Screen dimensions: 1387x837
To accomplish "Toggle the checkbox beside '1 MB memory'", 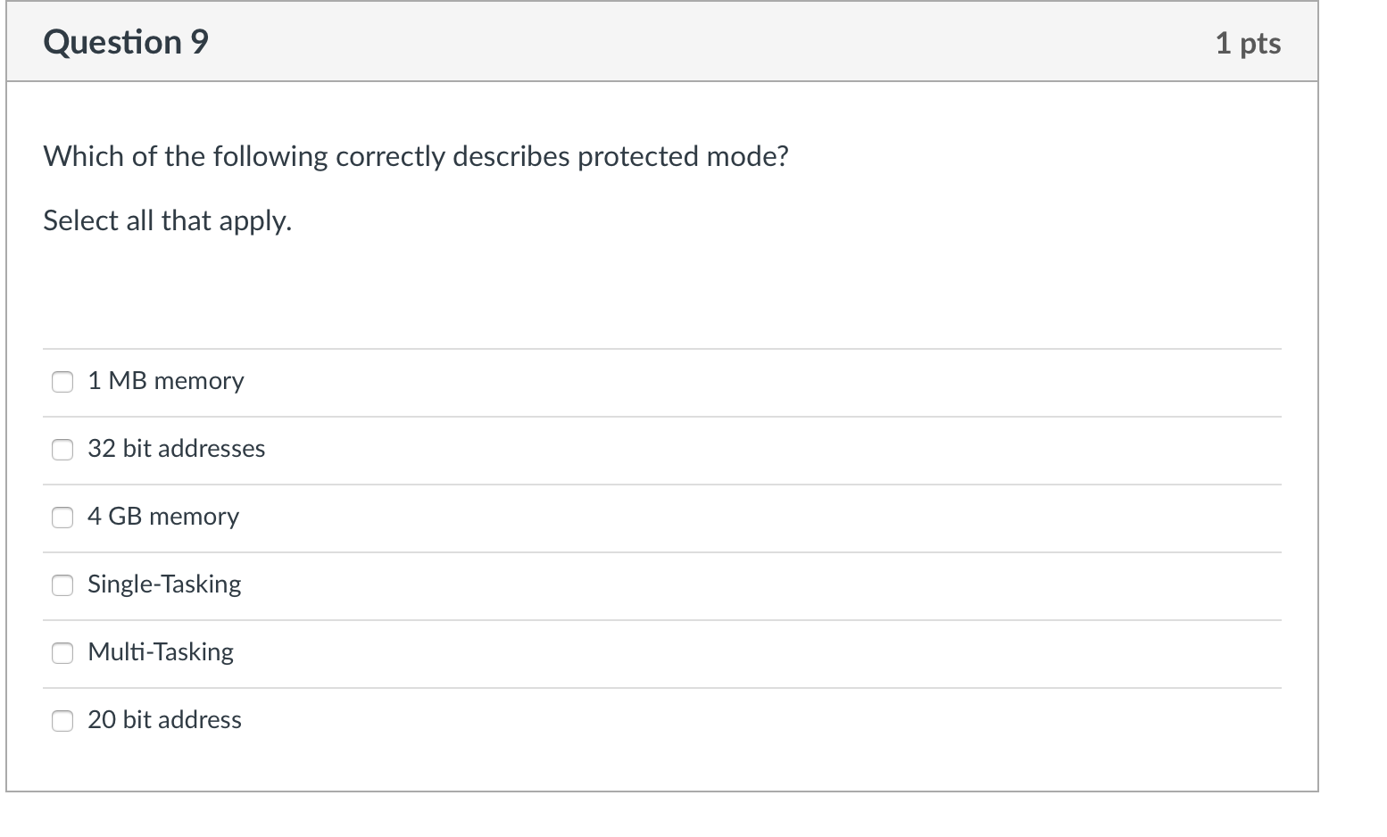I will [62, 382].
